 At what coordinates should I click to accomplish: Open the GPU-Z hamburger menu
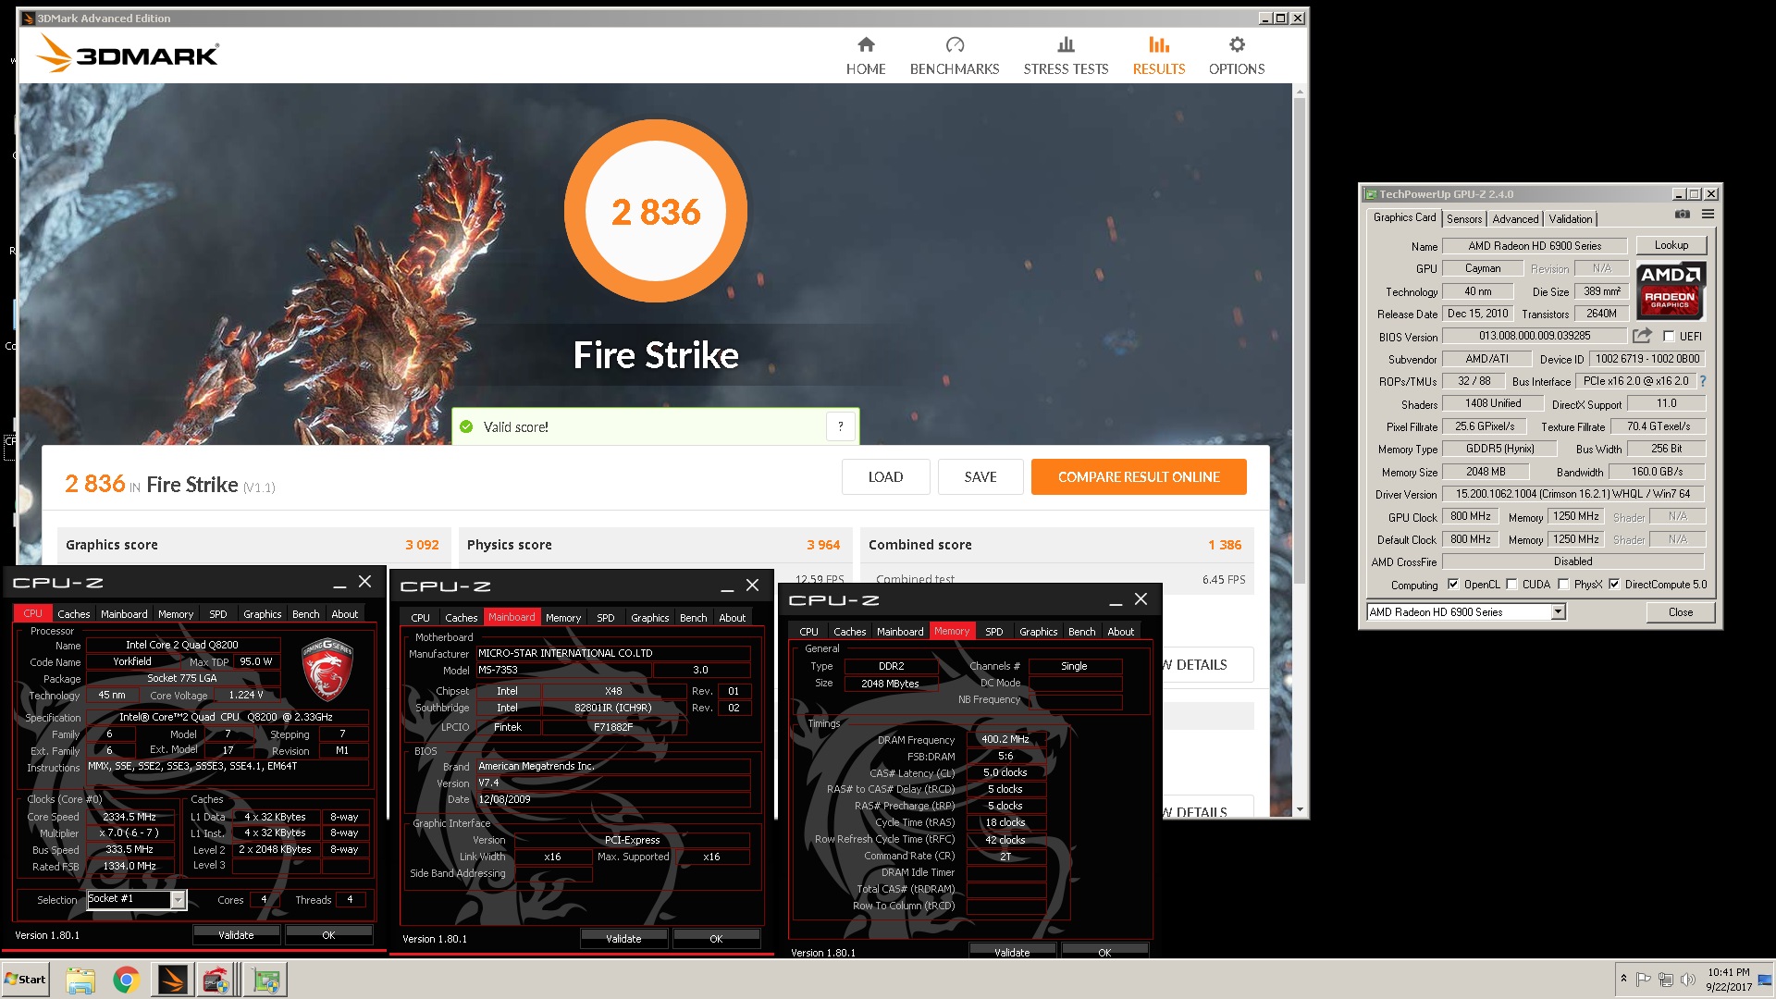[x=1708, y=215]
